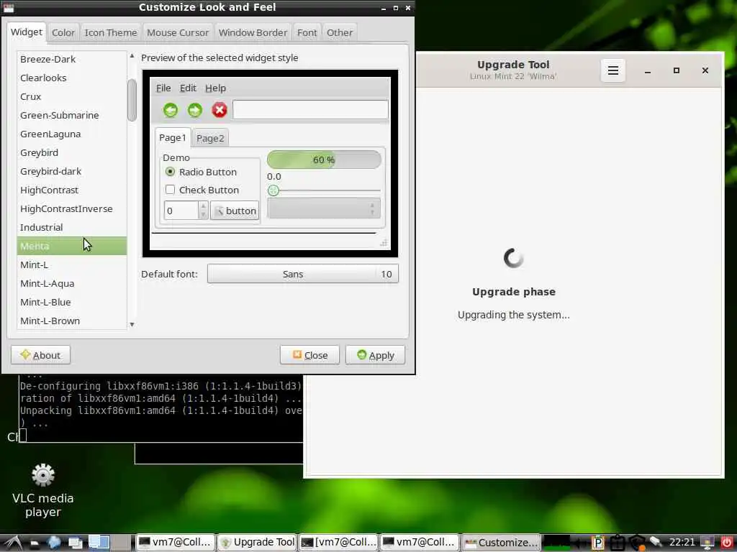Screen dimensions: 737x552
Task: Open the Default font Sans 10 selector
Action: pos(303,274)
